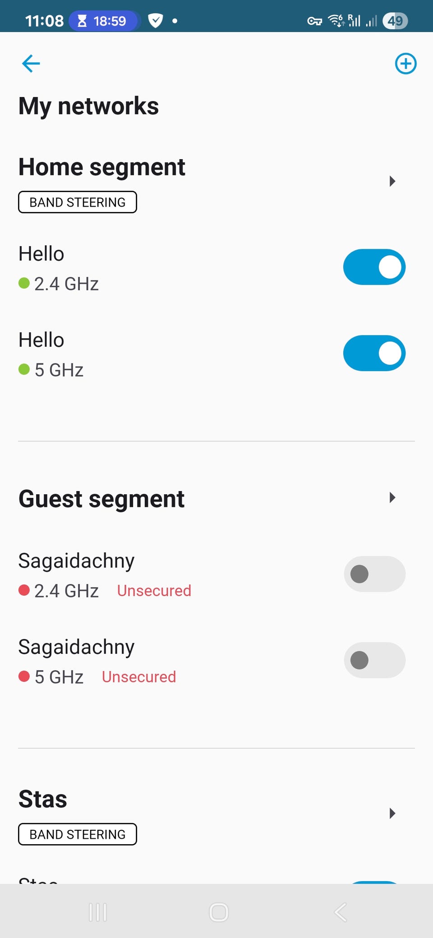This screenshot has width=433, height=938.
Task: Turn off Hello 5 GHz network
Action: [374, 353]
